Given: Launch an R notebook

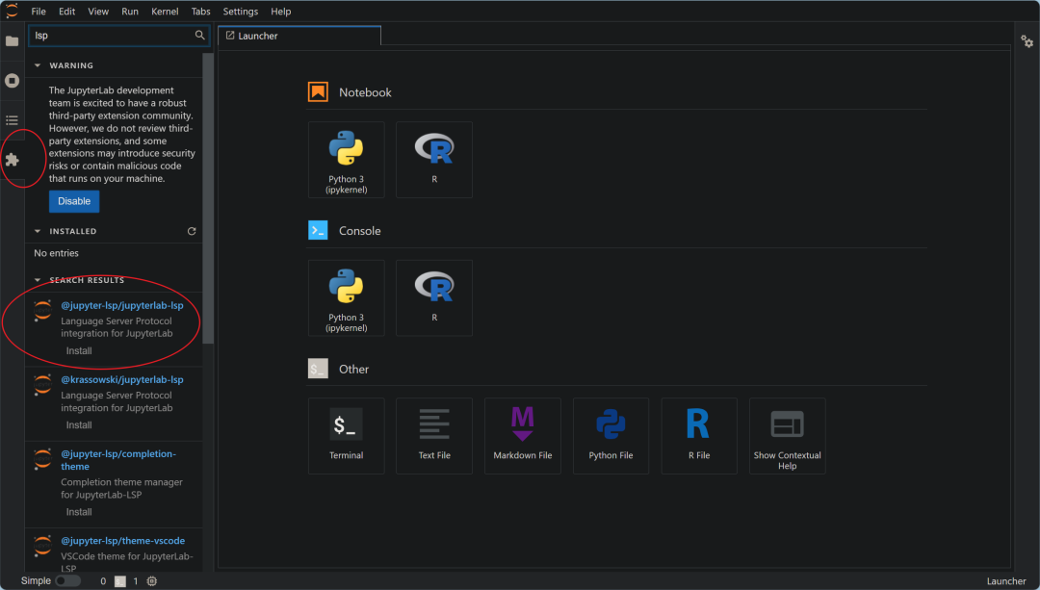Looking at the screenshot, I should click(434, 160).
